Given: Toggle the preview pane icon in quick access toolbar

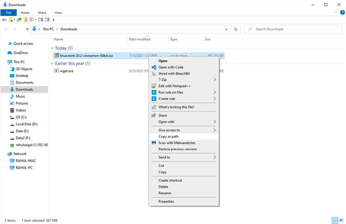Looking at the screenshot, I should pyautogui.click(x=40, y=20).
